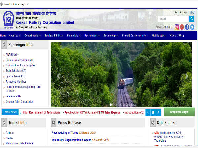Expand the Technology menu
Viewport: 198px width, 148px height.
point(111,36)
